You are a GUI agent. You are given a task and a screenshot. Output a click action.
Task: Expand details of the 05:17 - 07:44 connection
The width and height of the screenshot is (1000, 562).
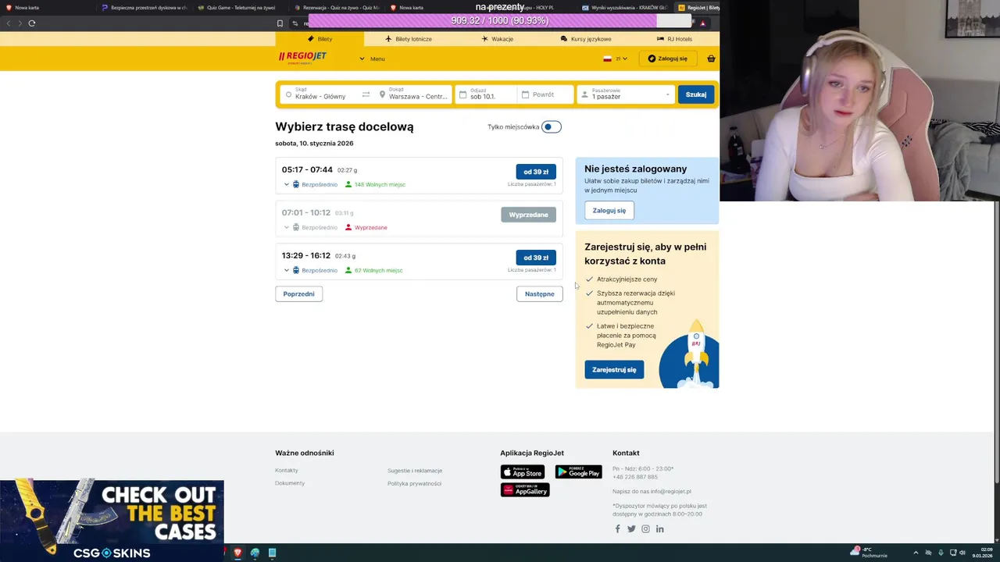287,185
